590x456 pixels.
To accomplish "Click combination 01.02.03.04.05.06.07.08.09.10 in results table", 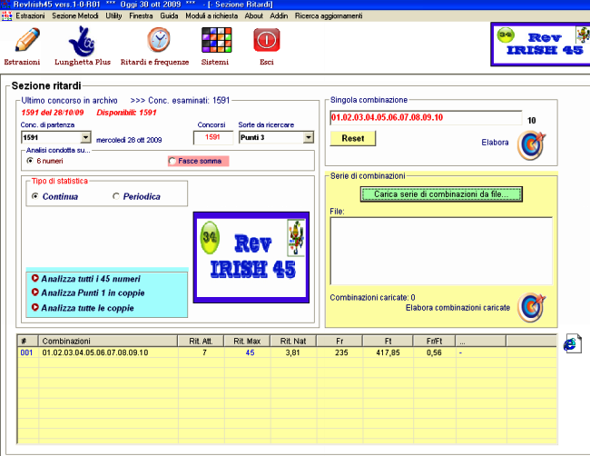I will [x=95, y=352].
